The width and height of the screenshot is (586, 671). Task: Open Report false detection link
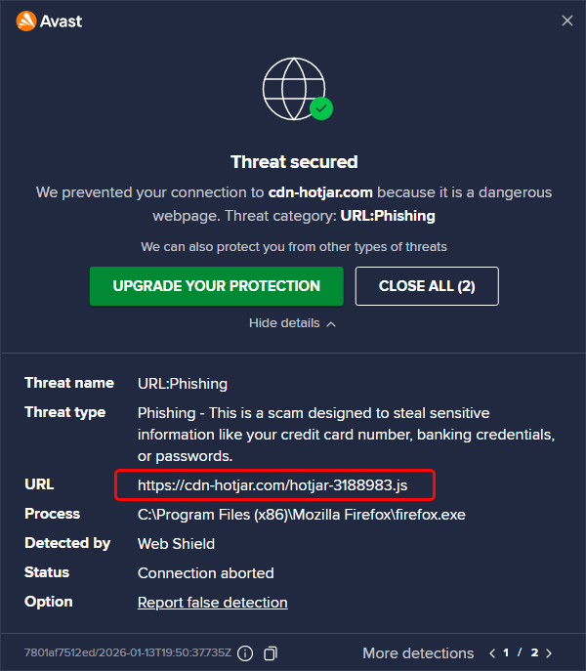212,603
